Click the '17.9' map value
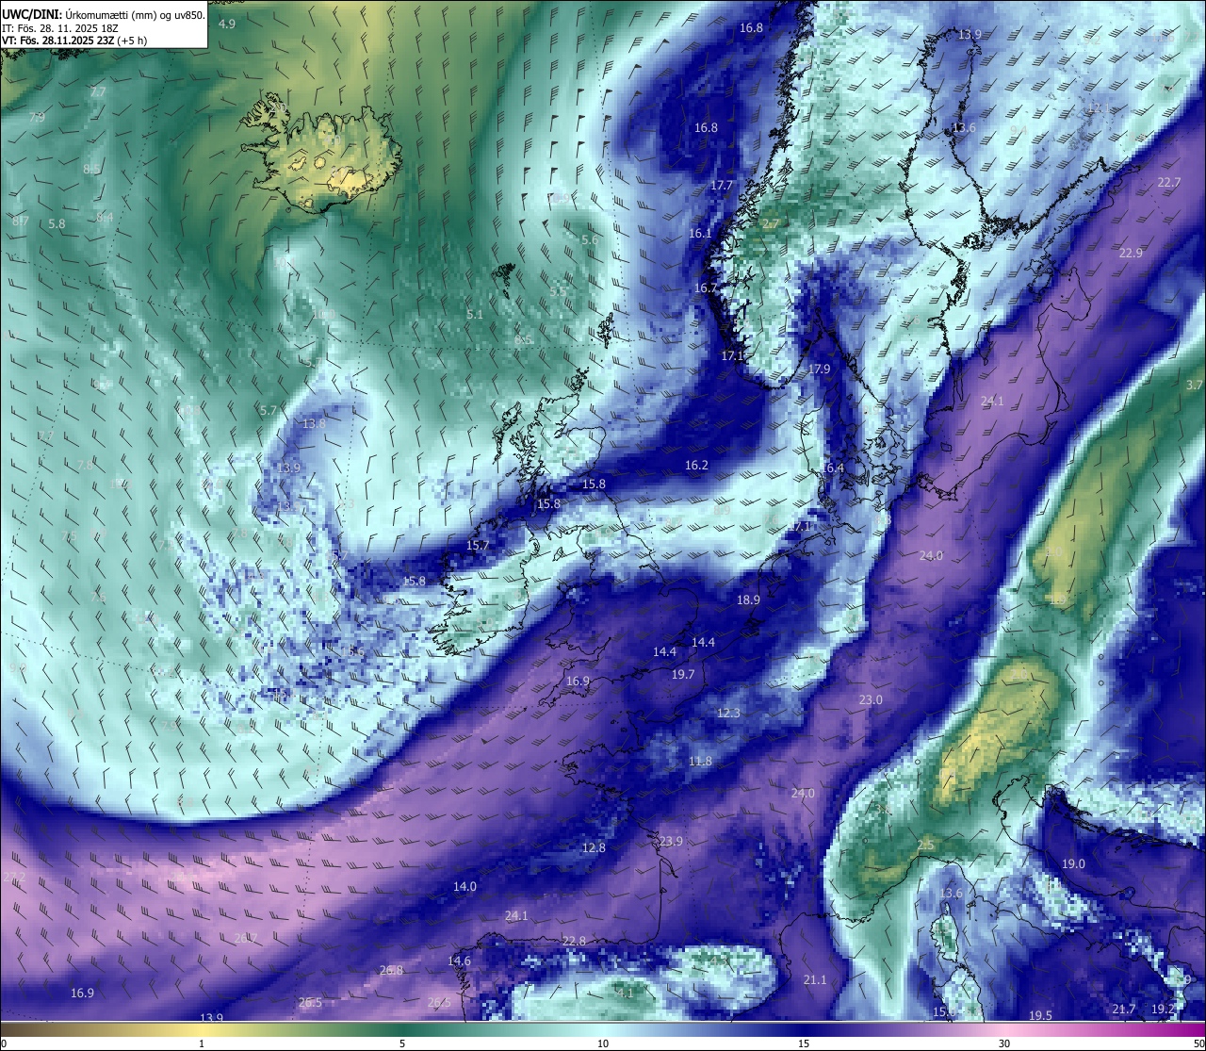The height and width of the screenshot is (1051, 1206). point(819,369)
